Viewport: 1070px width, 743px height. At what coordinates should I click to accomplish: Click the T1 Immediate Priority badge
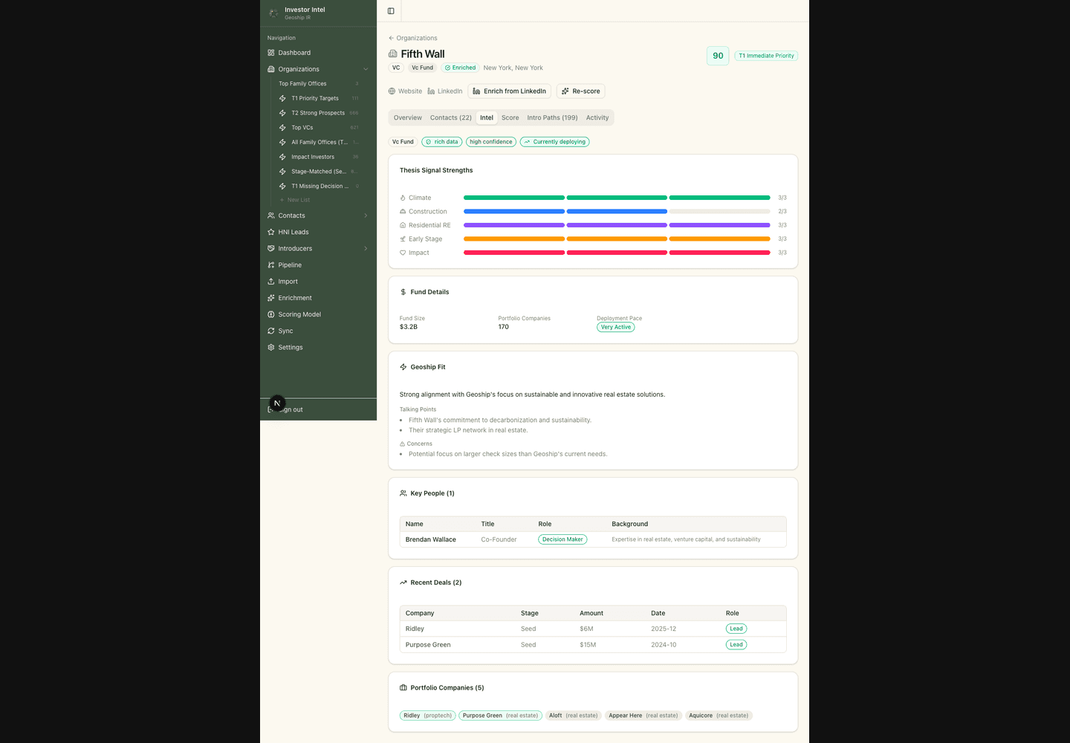tap(766, 56)
